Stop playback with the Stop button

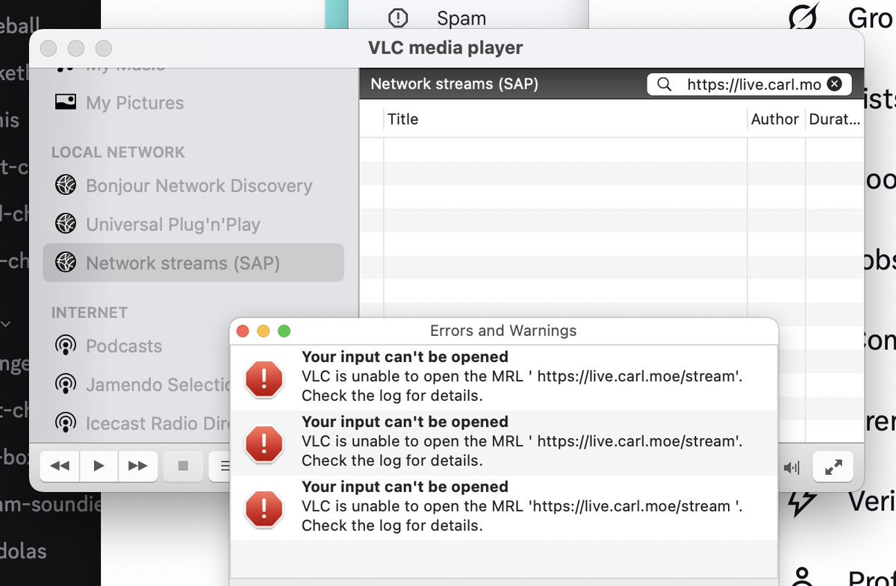(183, 466)
